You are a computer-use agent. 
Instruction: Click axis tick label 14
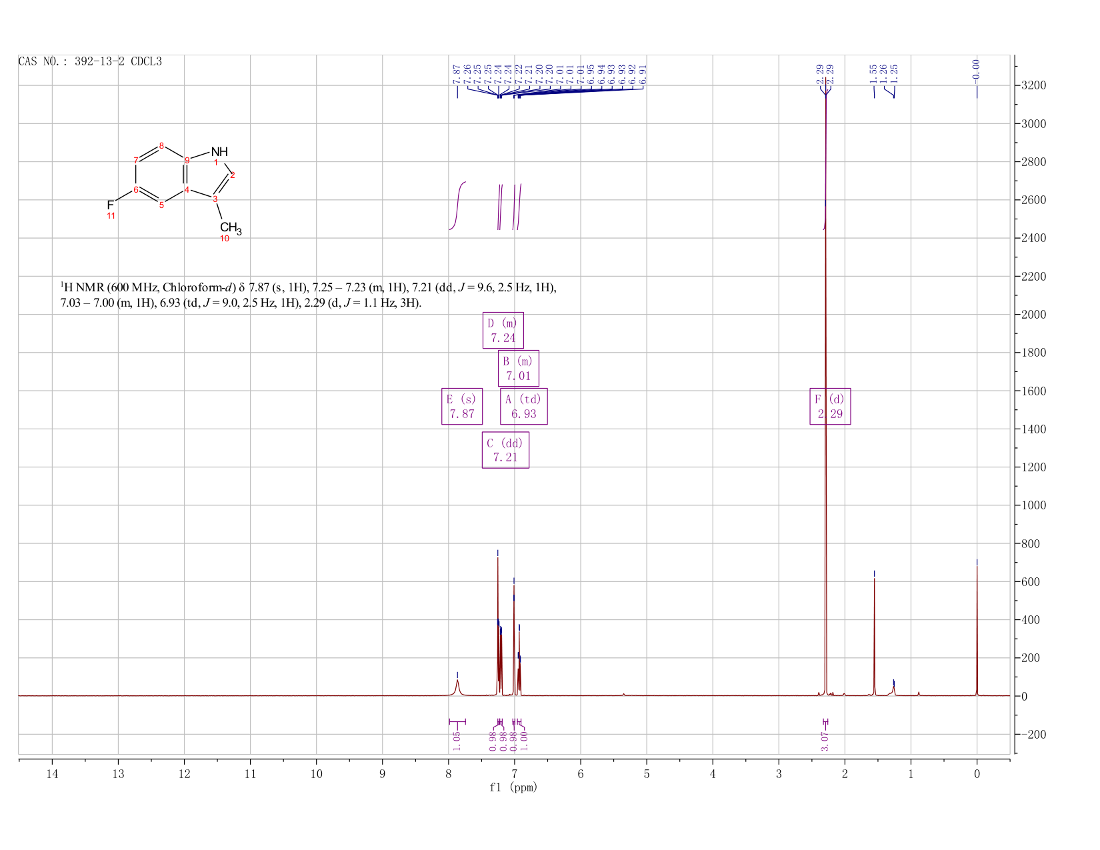click(52, 773)
